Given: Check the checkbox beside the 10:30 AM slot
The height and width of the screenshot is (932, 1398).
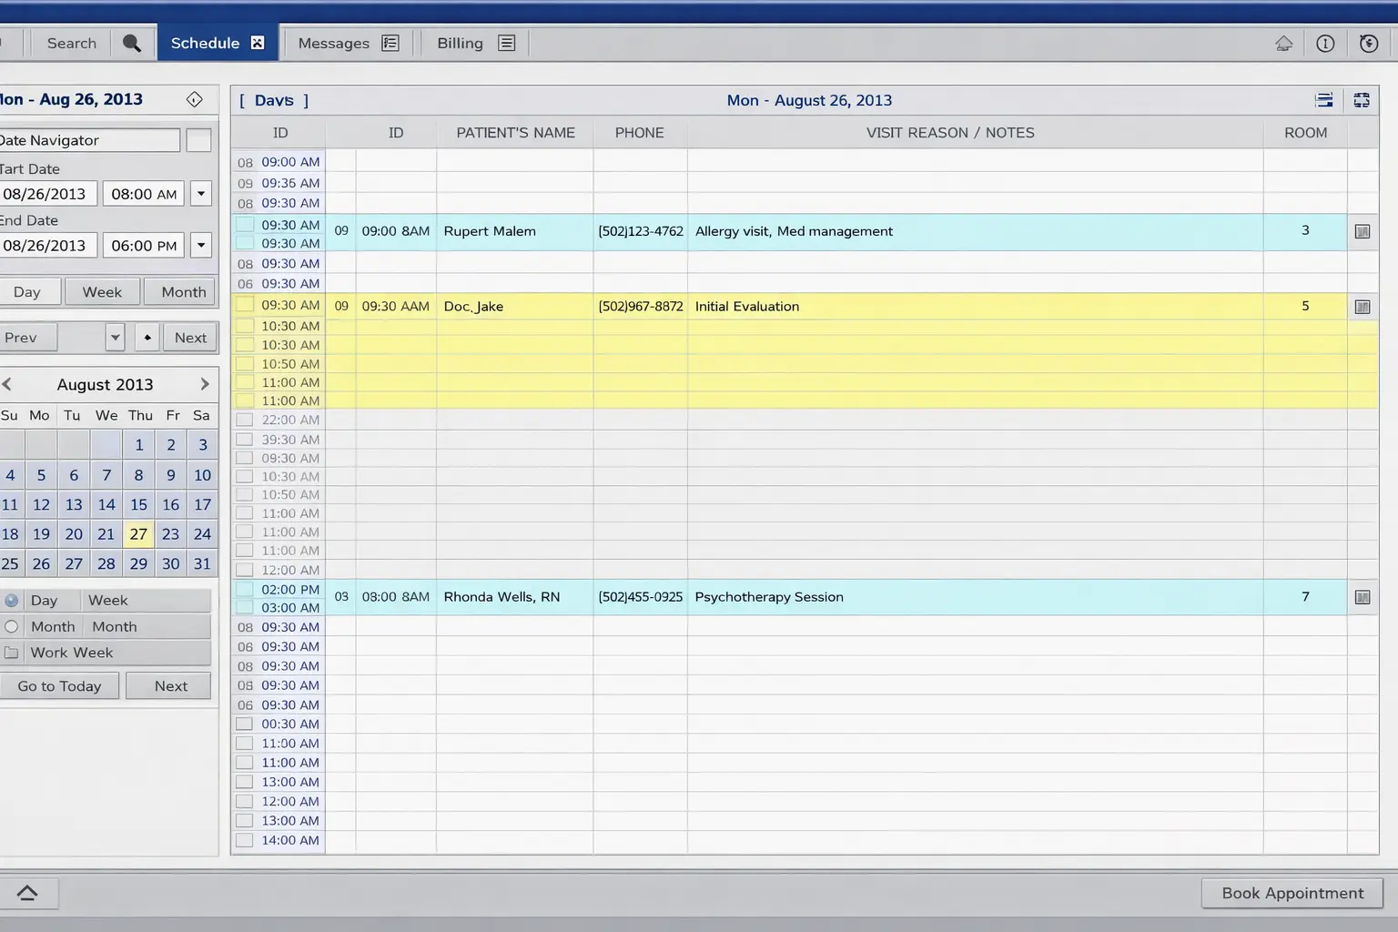Looking at the screenshot, I should coord(244,326).
